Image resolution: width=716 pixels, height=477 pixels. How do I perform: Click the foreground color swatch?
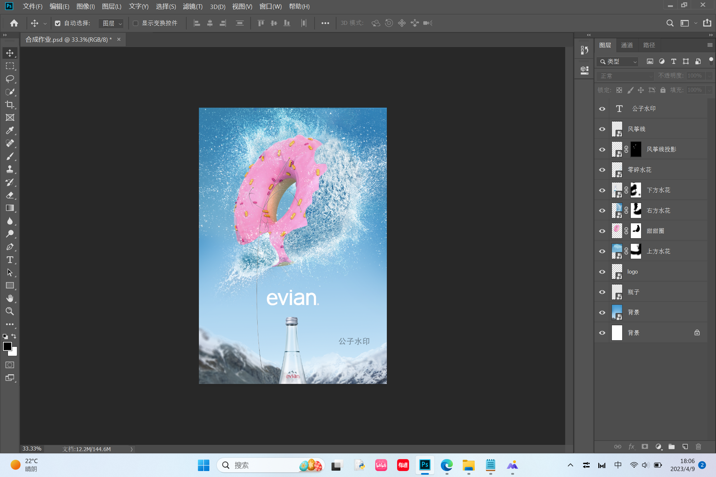coord(7,346)
